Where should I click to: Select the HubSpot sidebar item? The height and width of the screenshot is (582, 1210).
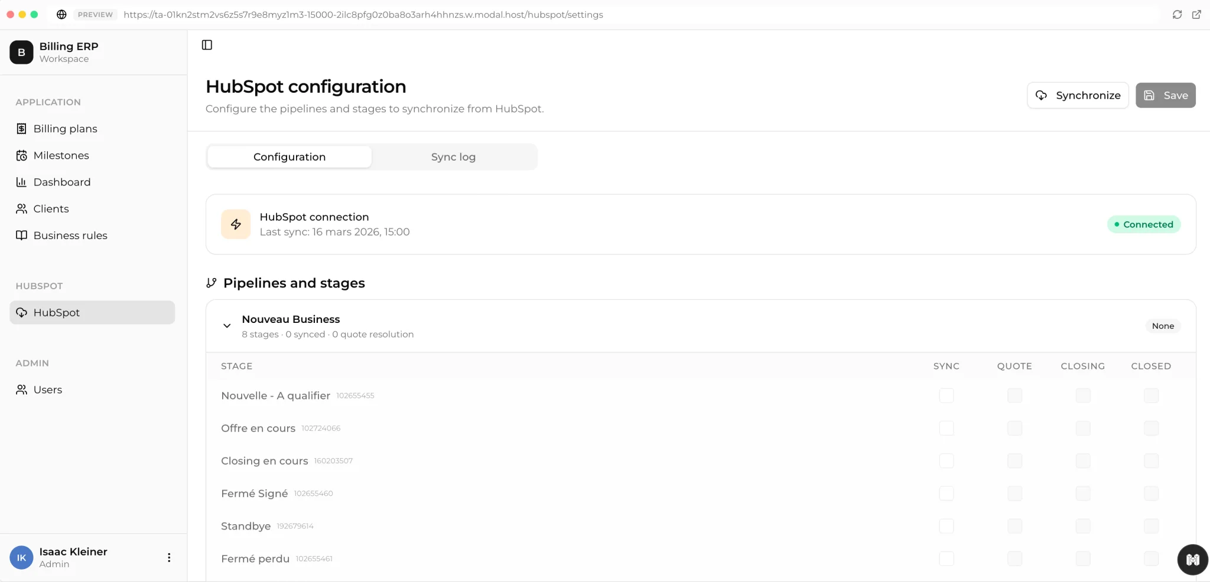pos(92,312)
